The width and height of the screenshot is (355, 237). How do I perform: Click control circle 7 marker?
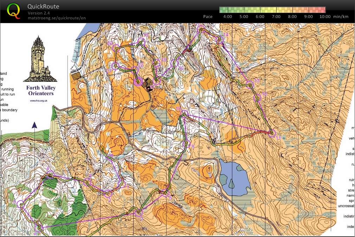coord(138,212)
